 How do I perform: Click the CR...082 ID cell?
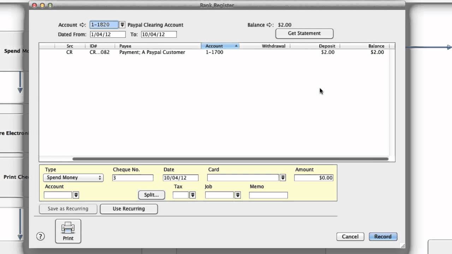coord(100,52)
